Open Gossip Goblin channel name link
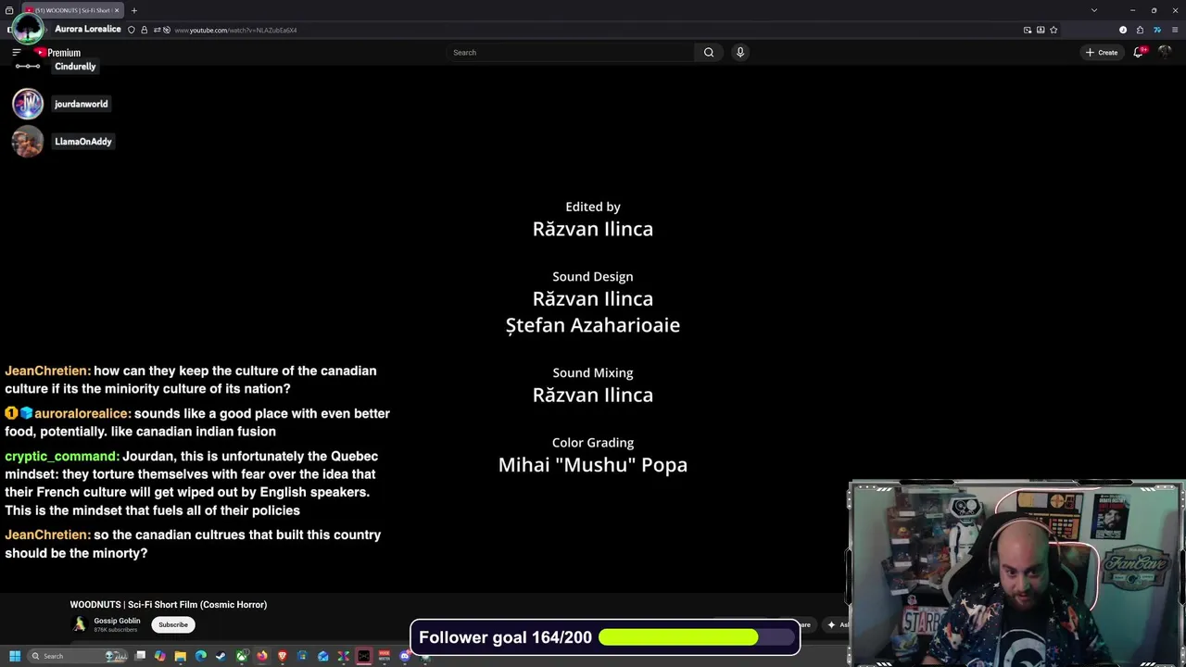The height and width of the screenshot is (667, 1186). pyautogui.click(x=117, y=621)
